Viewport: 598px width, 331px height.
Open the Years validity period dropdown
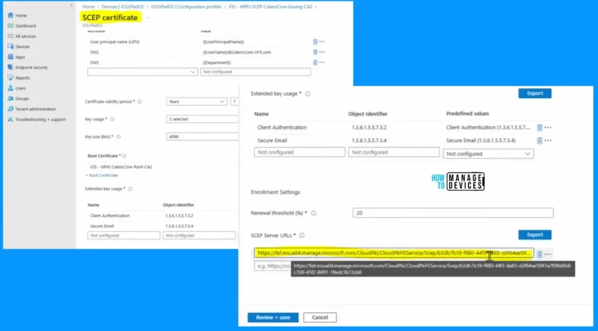(x=197, y=102)
